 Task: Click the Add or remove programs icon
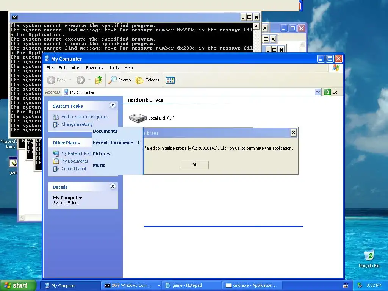(56, 117)
